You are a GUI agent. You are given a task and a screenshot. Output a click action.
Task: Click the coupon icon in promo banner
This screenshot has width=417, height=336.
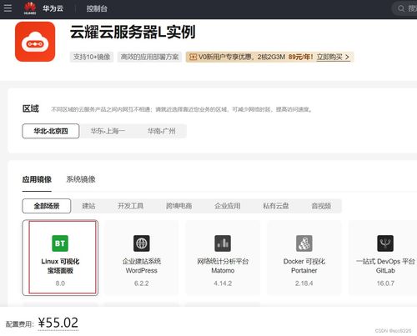(193, 57)
